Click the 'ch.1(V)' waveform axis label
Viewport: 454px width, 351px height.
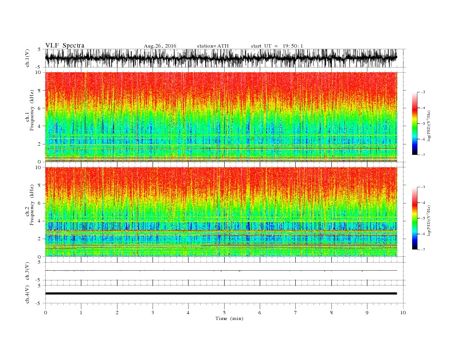click(28, 58)
